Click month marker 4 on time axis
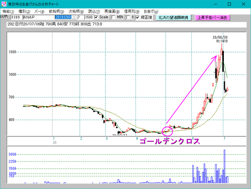This screenshot has height=189, width=251. [137, 139]
